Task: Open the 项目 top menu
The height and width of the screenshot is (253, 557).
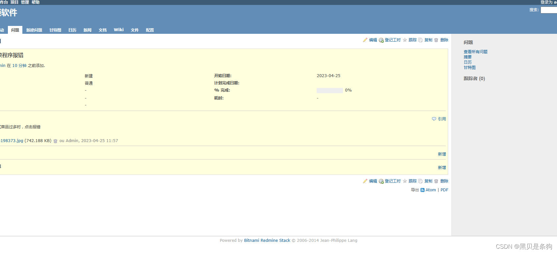Action: click(x=14, y=2)
